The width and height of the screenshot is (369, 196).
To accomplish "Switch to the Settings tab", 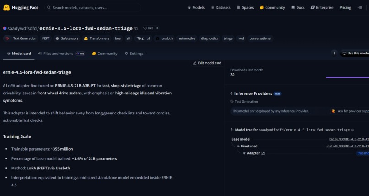I will click(134, 54).
